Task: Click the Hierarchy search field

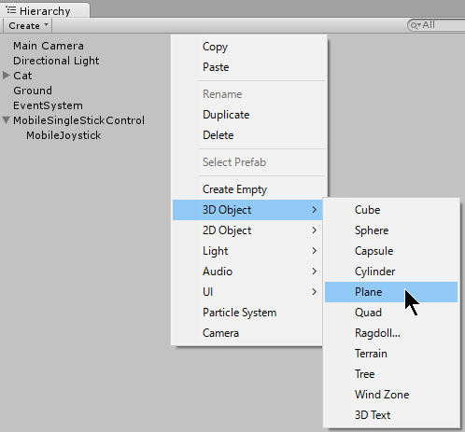Action: pyautogui.click(x=436, y=25)
